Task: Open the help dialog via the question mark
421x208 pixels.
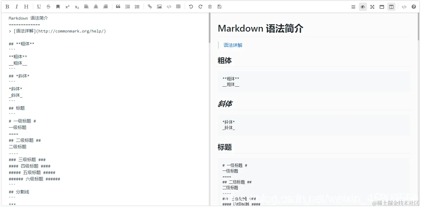Action: click(x=413, y=6)
